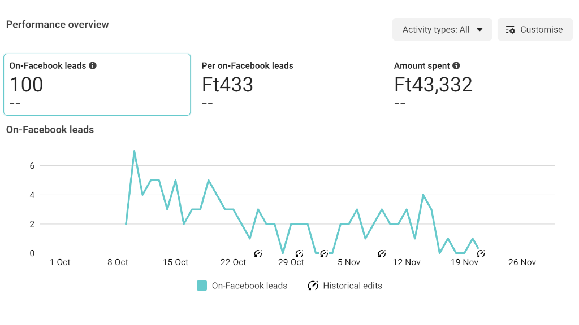Toggle On-Facebook leads series via legend label
Screen dimensions: 579x325
click(249, 286)
